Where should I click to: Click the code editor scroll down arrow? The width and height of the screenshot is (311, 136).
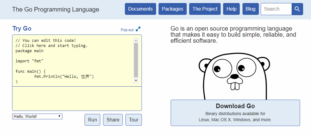pos(136,81)
